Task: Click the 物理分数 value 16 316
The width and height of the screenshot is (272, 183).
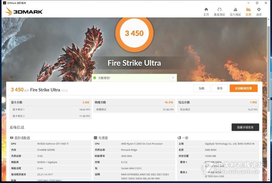Action: coord(169,102)
